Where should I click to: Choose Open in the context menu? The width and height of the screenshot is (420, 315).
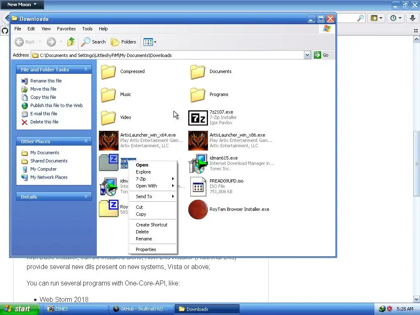[x=153, y=165]
